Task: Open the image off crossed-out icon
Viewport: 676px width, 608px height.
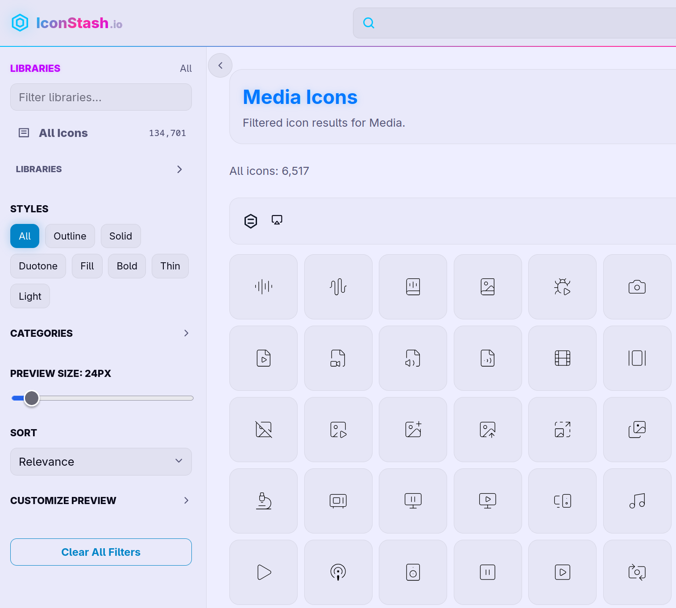Action: (x=264, y=430)
